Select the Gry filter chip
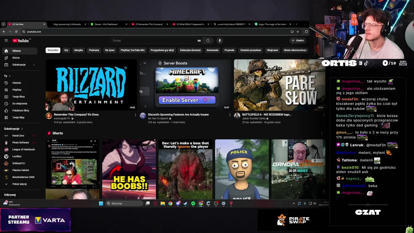This screenshot has height=233, width=414. tap(66, 50)
